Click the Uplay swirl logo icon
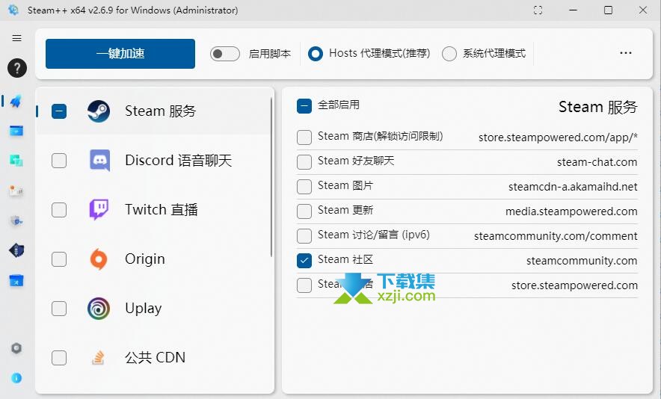Image resolution: width=661 pixels, height=399 pixels. (x=99, y=309)
